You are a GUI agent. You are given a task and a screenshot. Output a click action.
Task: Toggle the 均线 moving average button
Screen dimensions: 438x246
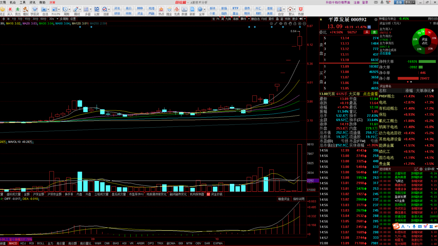point(264,19)
